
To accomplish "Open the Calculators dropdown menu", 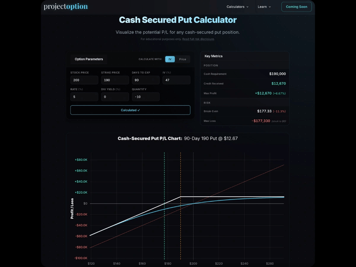I will click(x=237, y=7).
